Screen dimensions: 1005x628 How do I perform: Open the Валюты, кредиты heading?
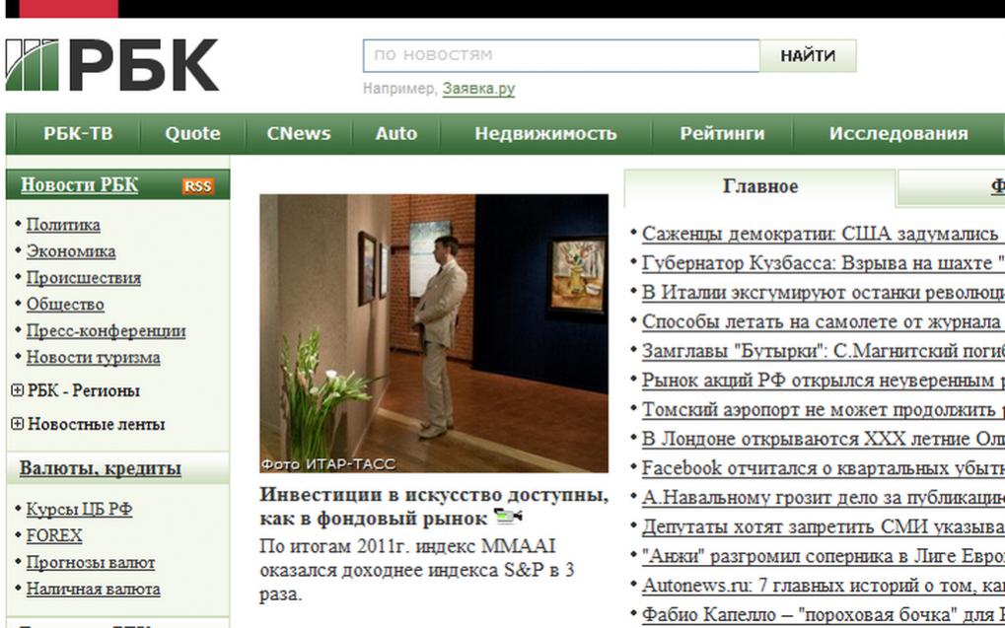pyautogui.click(x=100, y=468)
